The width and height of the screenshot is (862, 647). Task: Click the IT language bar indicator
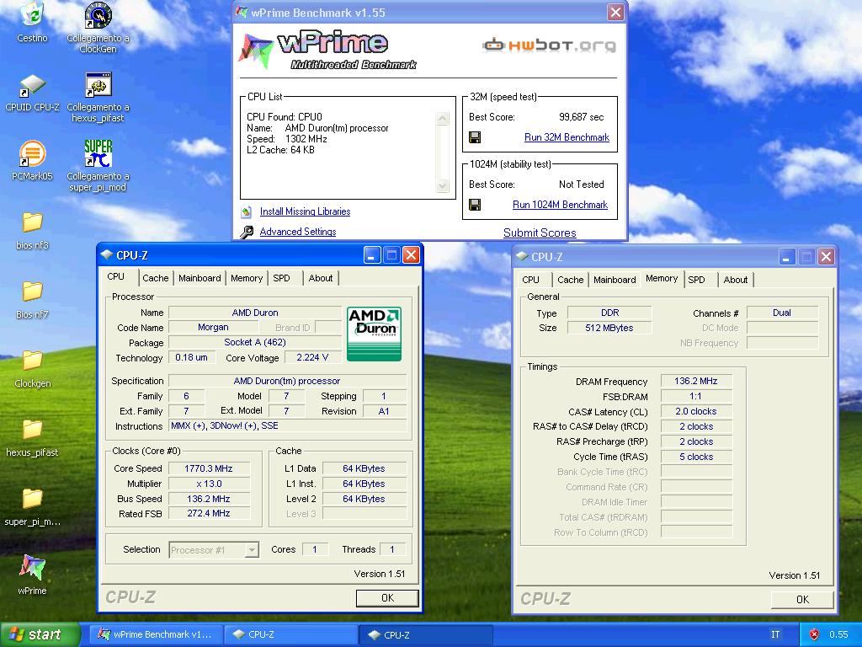pyautogui.click(x=775, y=634)
